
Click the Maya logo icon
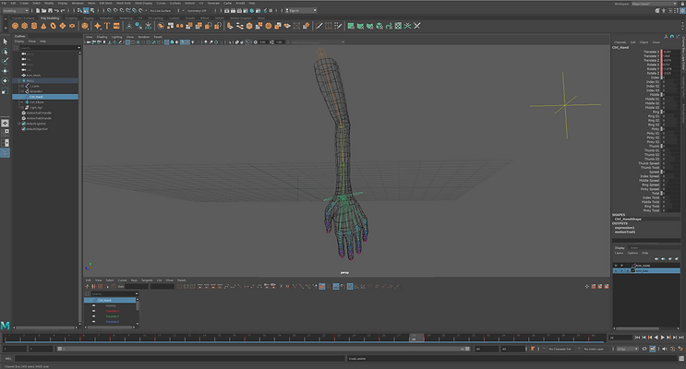tap(5, 326)
